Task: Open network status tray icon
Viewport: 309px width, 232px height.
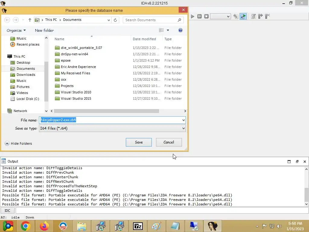Action: pyautogui.click(x=272, y=226)
